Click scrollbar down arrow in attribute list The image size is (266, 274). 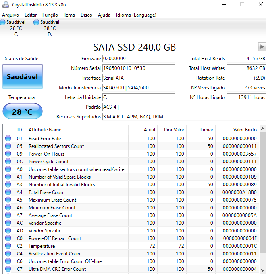coord(262,270)
